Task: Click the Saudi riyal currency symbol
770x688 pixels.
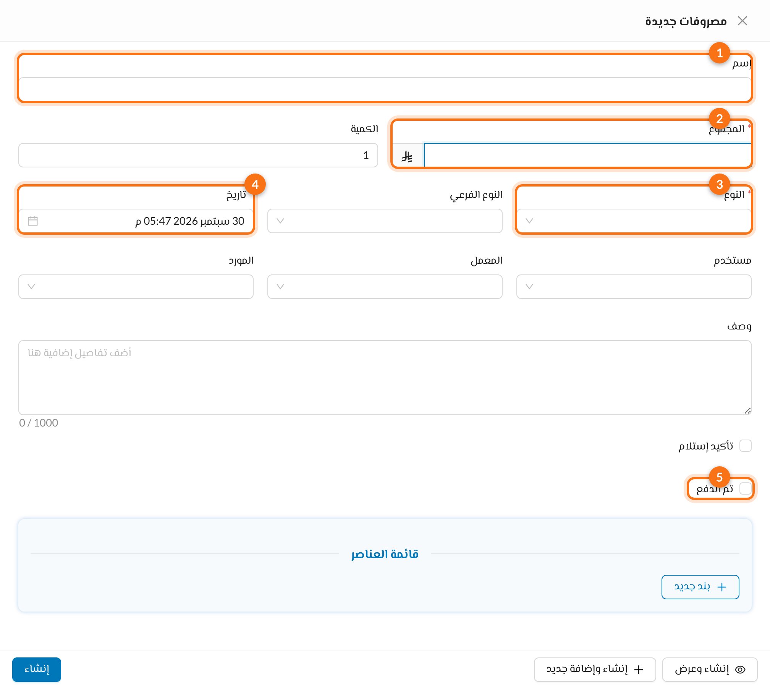Action: [x=407, y=156]
